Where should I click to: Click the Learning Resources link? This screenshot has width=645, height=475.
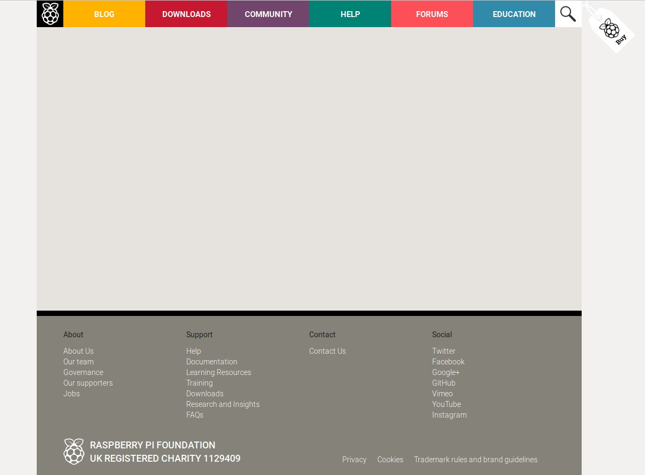tap(218, 372)
